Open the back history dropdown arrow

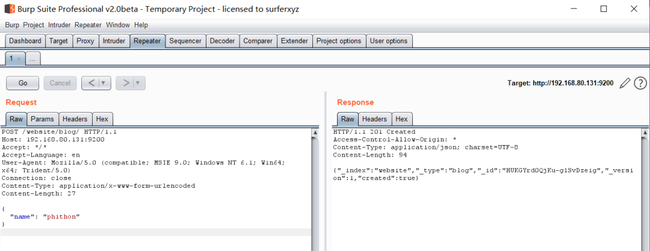pos(104,83)
